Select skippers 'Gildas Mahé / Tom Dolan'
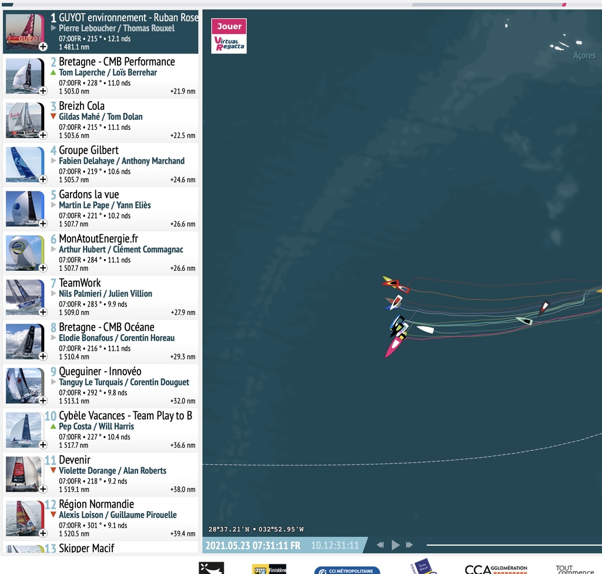Screen dimensions: 602x574 (x=101, y=117)
